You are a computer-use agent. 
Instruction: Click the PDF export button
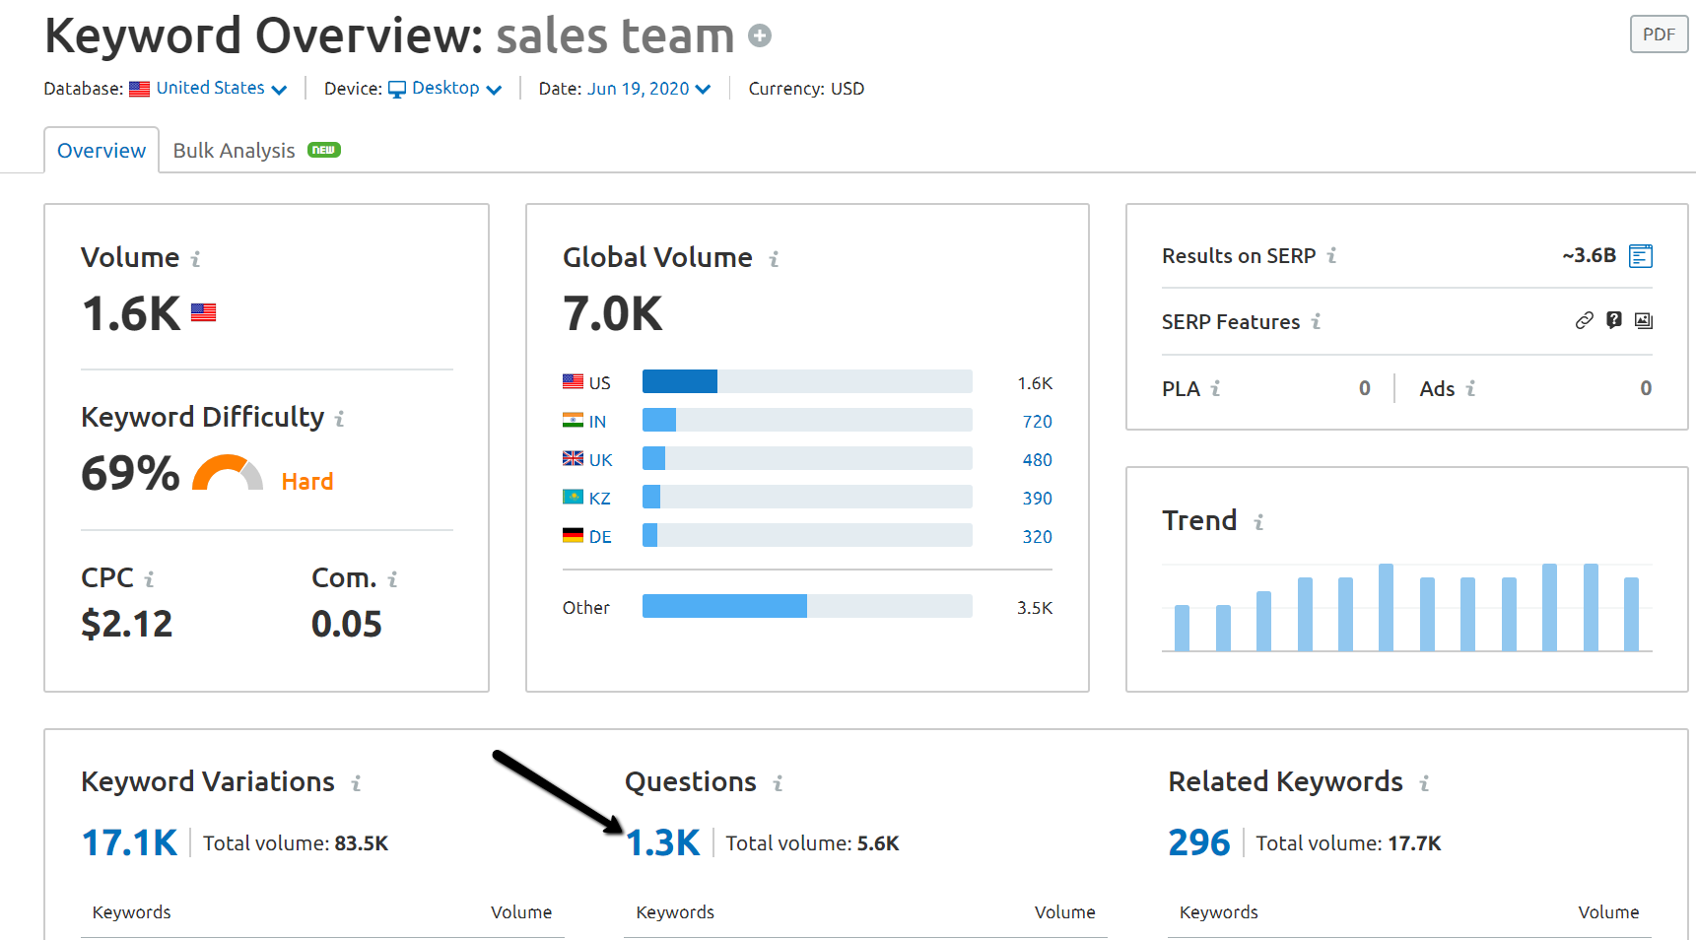coord(1659,34)
